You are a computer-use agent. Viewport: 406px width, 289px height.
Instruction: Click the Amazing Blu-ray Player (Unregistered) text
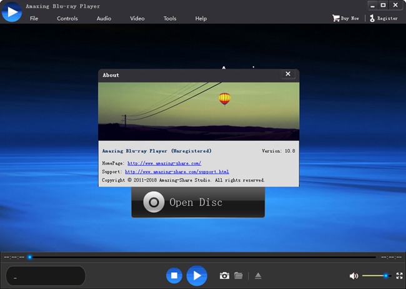click(x=157, y=151)
